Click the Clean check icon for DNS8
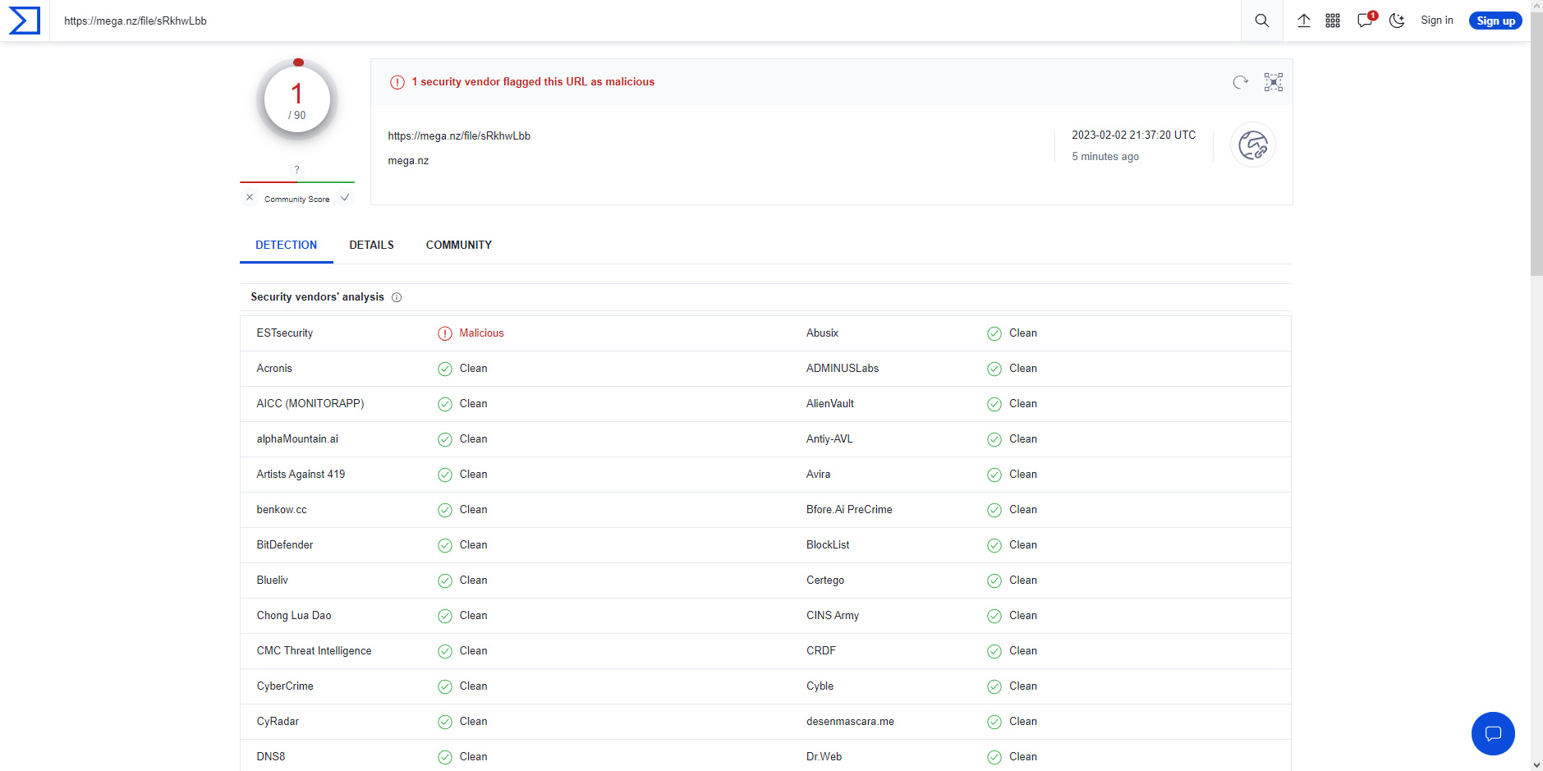 coord(445,757)
